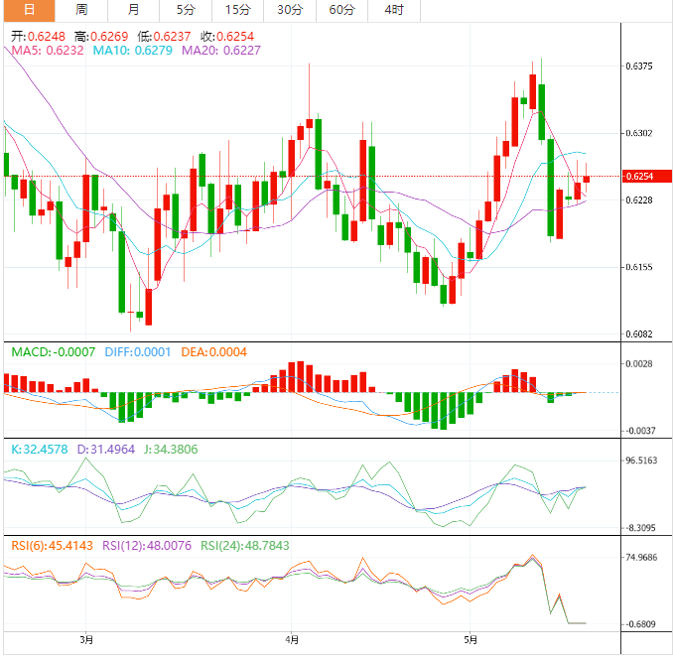This screenshot has width=673, height=662.
Task: Click the 0.6302 price axis label
Action: pos(638,133)
